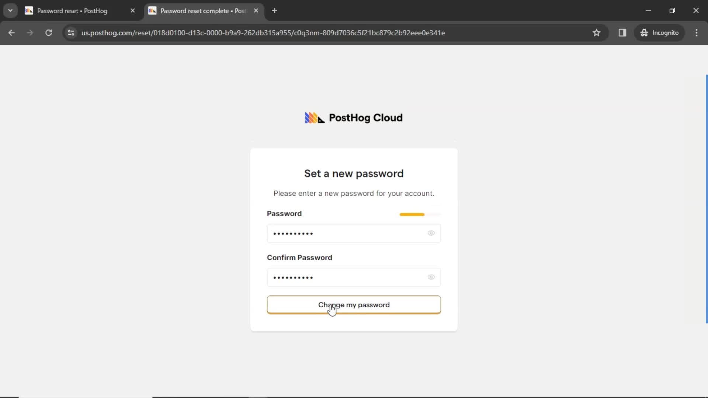This screenshot has height=398, width=708.
Task: Click the browser profile/extensions icon
Action: click(x=622, y=32)
